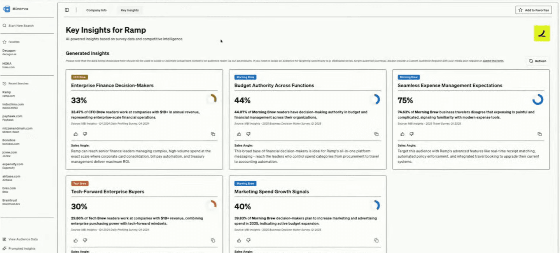
Task: Copy the Budget Authority Across Functions insight
Action: (x=376, y=134)
